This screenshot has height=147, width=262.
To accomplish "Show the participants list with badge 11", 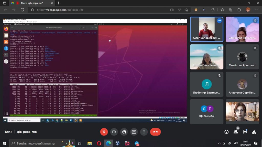I will [x=236, y=132].
